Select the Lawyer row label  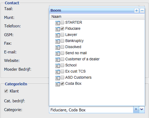coord(71,35)
